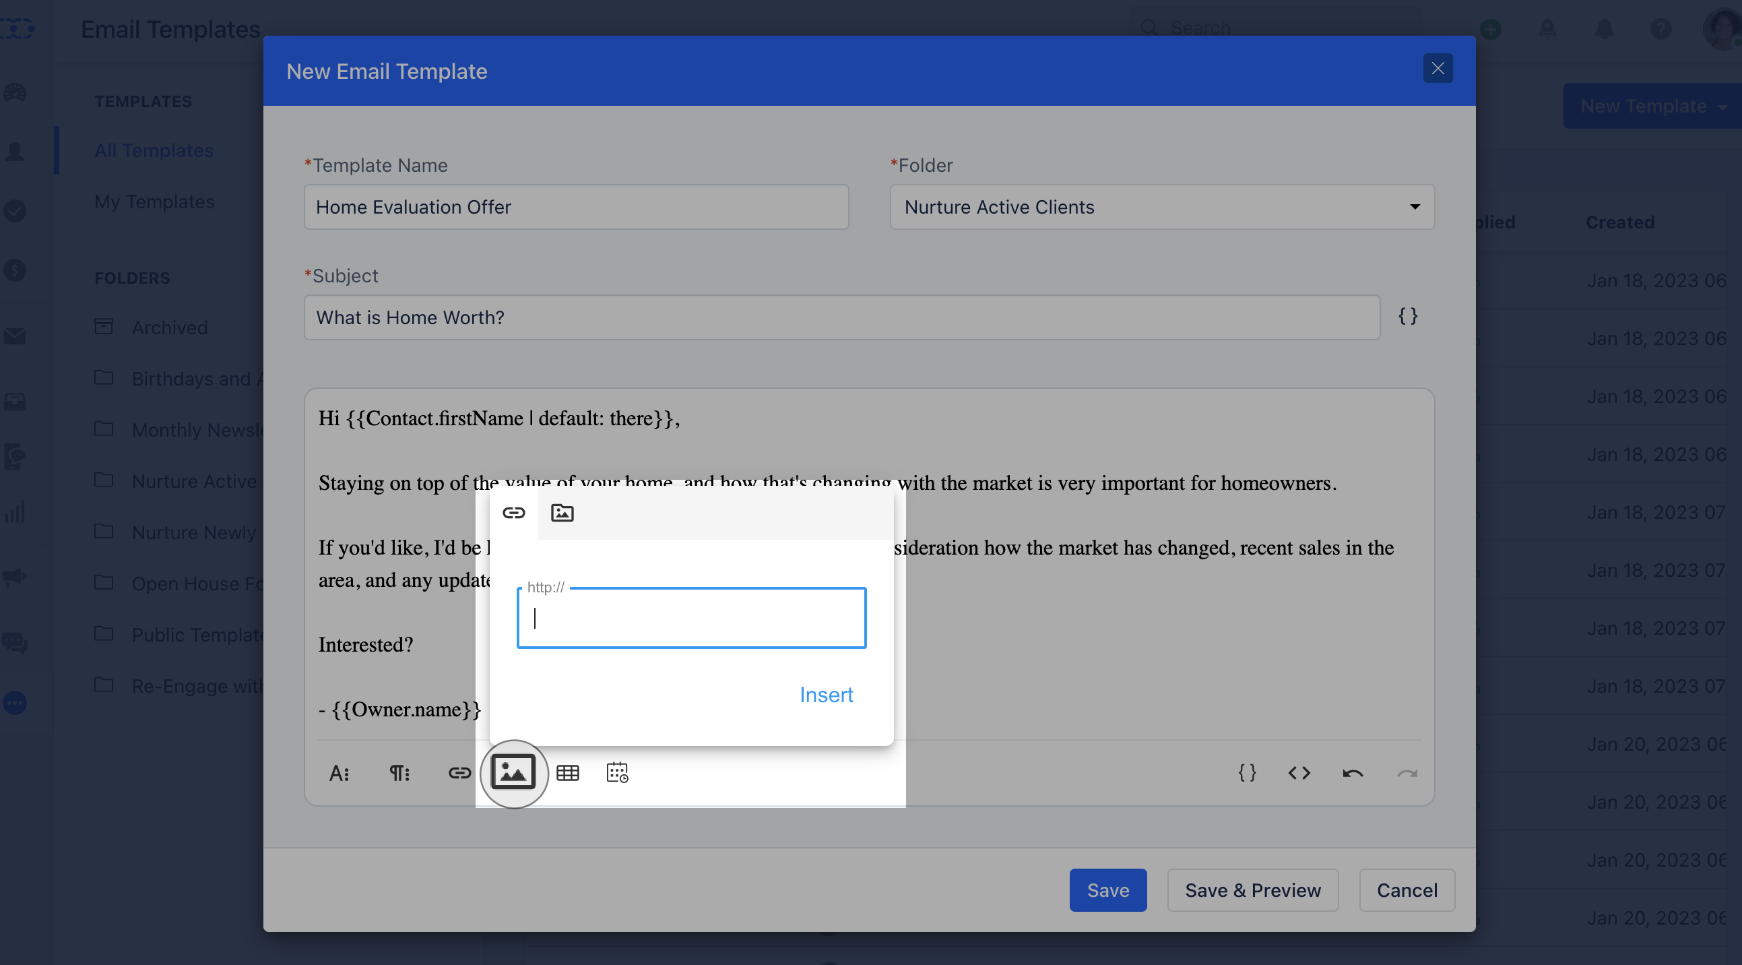This screenshot has height=965, width=1742.
Task: Cancel the new template dialog
Action: click(x=1407, y=890)
